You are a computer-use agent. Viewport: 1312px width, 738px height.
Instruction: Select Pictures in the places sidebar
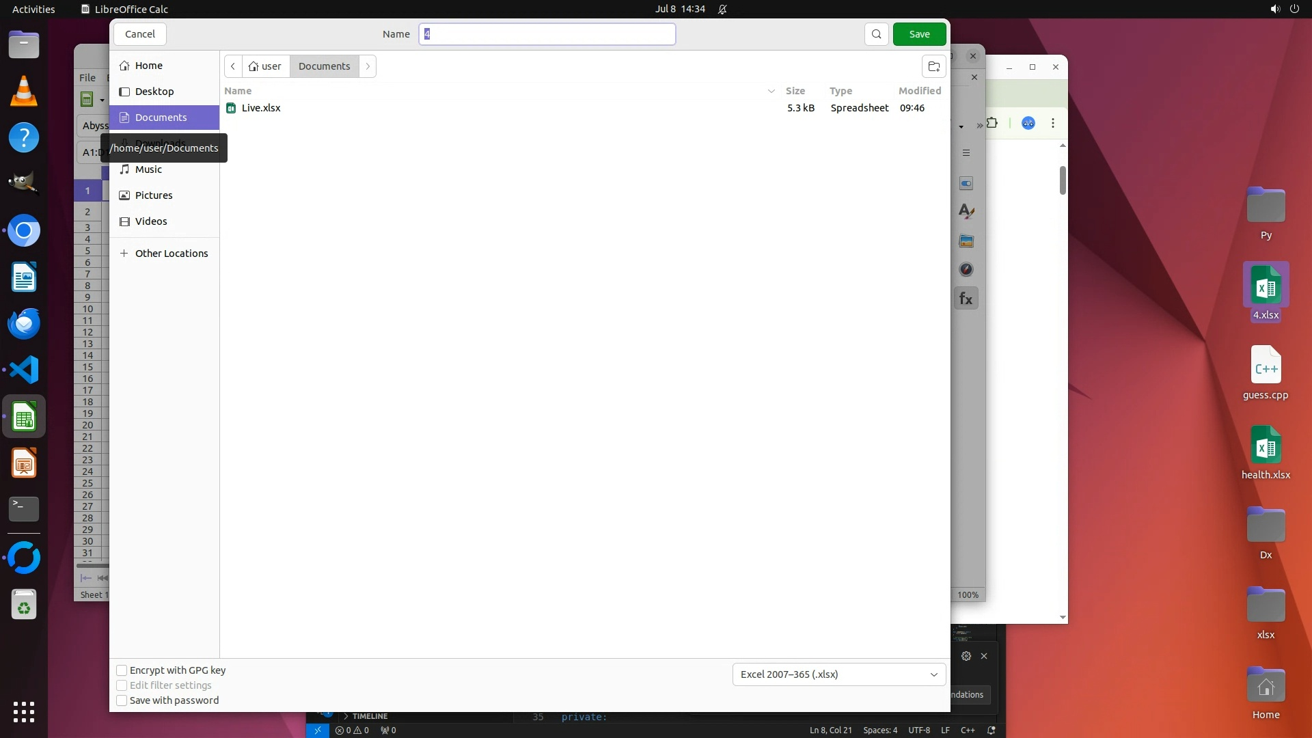pyautogui.click(x=154, y=195)
